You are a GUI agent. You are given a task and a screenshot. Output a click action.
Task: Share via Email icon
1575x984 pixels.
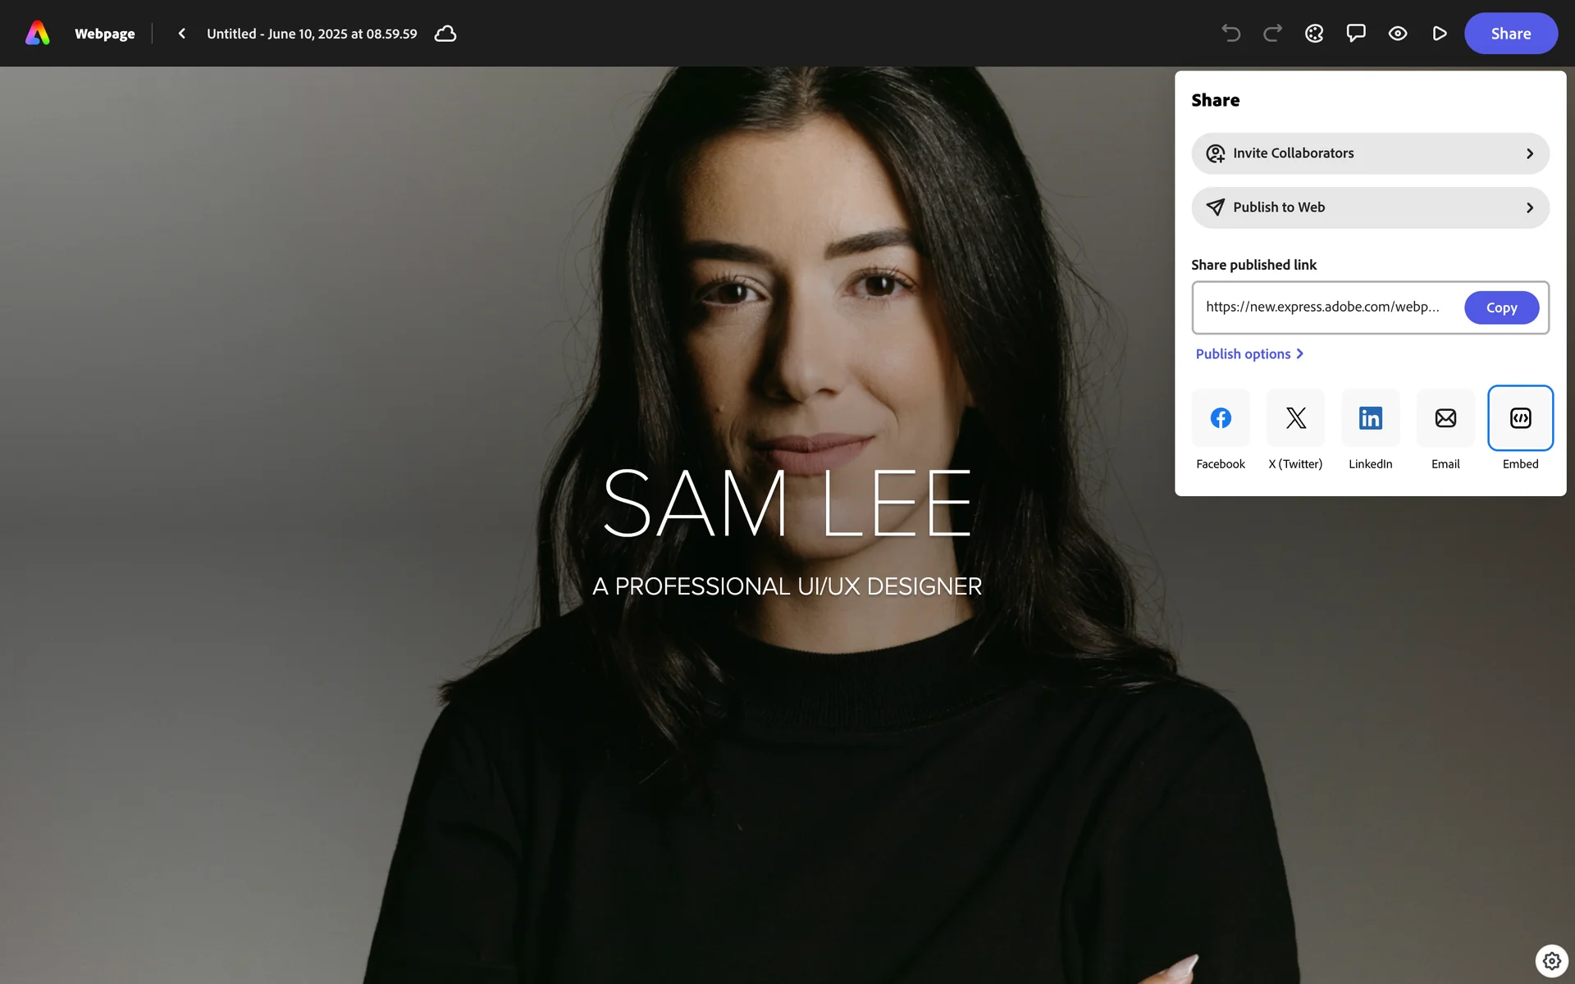[1445, 418]
